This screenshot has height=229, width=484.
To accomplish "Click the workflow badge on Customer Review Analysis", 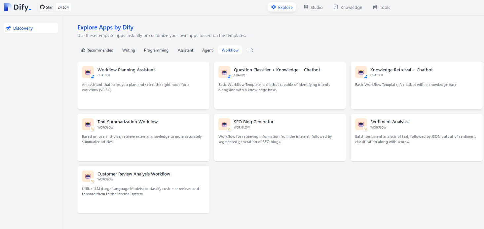I will click(x=93, y=181).
